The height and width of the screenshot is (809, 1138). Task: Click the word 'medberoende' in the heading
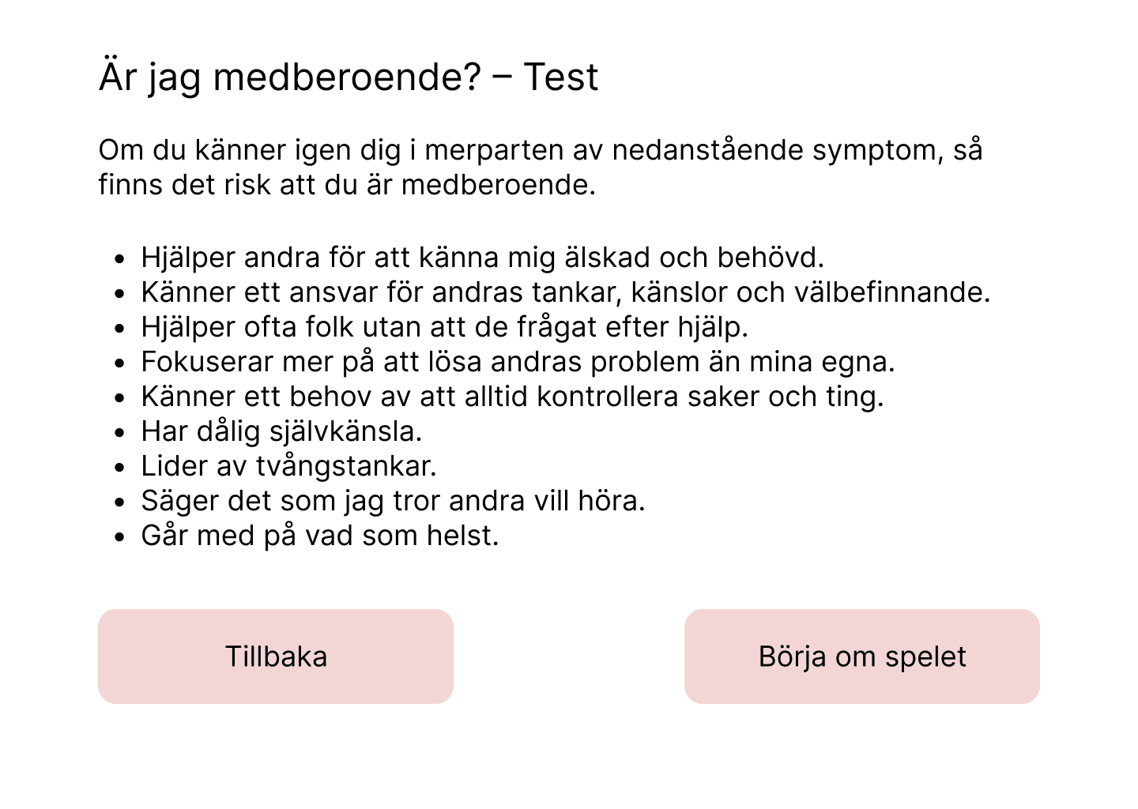(347, 77)
